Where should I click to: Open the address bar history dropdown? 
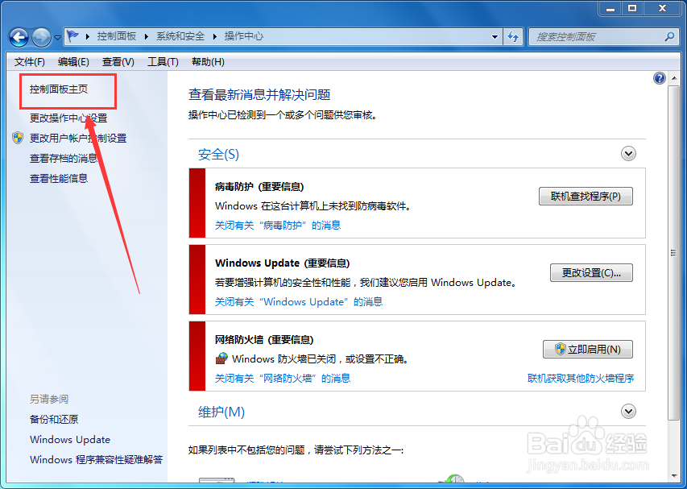[495, 37]
